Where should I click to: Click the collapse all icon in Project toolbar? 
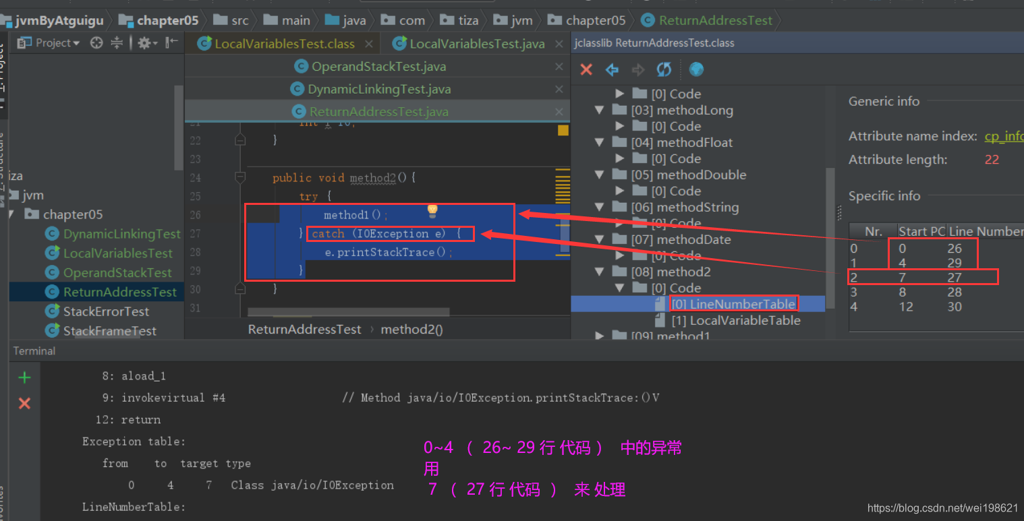pyautogui.click(x=117, y=43)
